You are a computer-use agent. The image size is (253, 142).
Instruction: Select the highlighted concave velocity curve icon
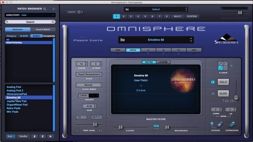pos(220,68)
